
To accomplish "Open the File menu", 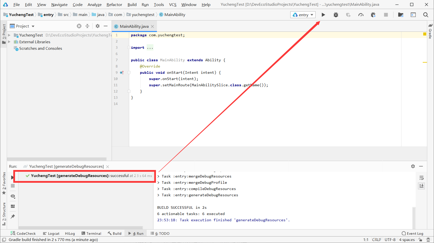I will click(x=17, y=4).
